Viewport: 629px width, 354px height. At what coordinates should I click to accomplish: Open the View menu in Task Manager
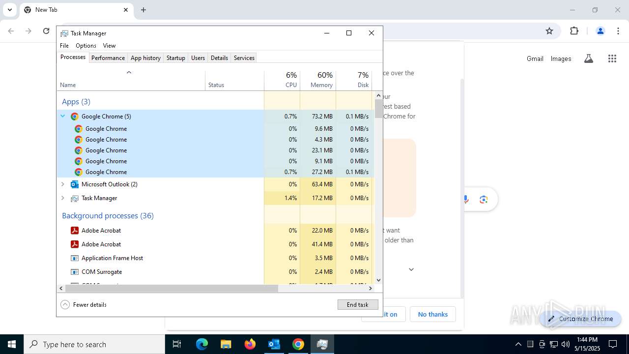click(109, 46)
